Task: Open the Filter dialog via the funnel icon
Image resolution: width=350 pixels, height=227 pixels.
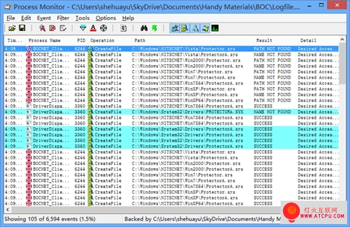Action: (83, 29)
